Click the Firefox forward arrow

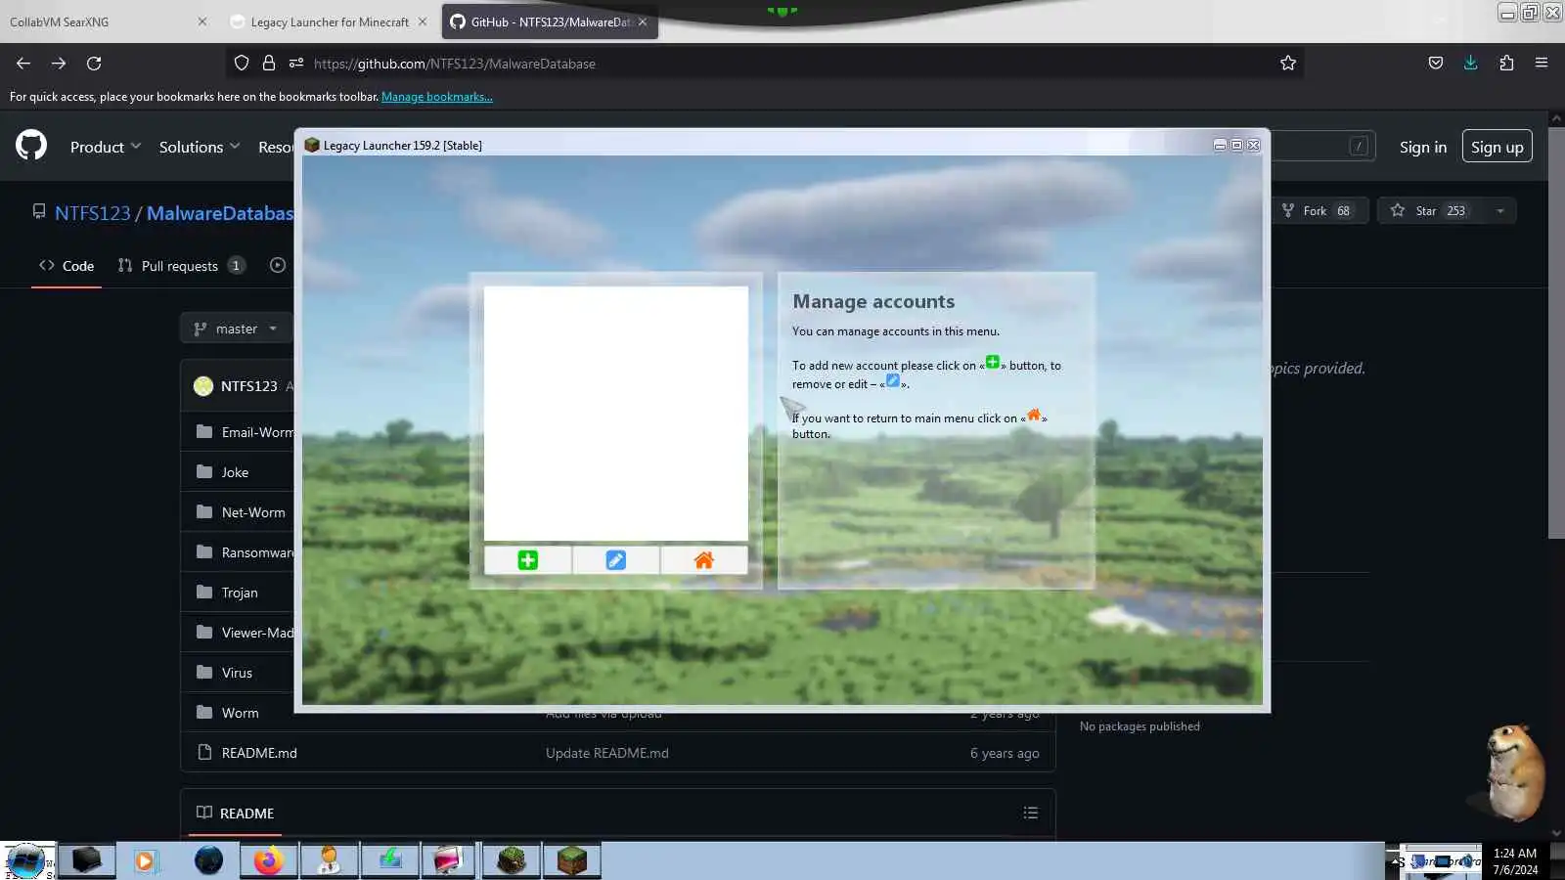59,64
